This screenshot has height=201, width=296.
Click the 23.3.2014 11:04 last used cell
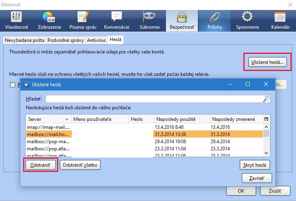pyautogui.click(x=170, y=148)
